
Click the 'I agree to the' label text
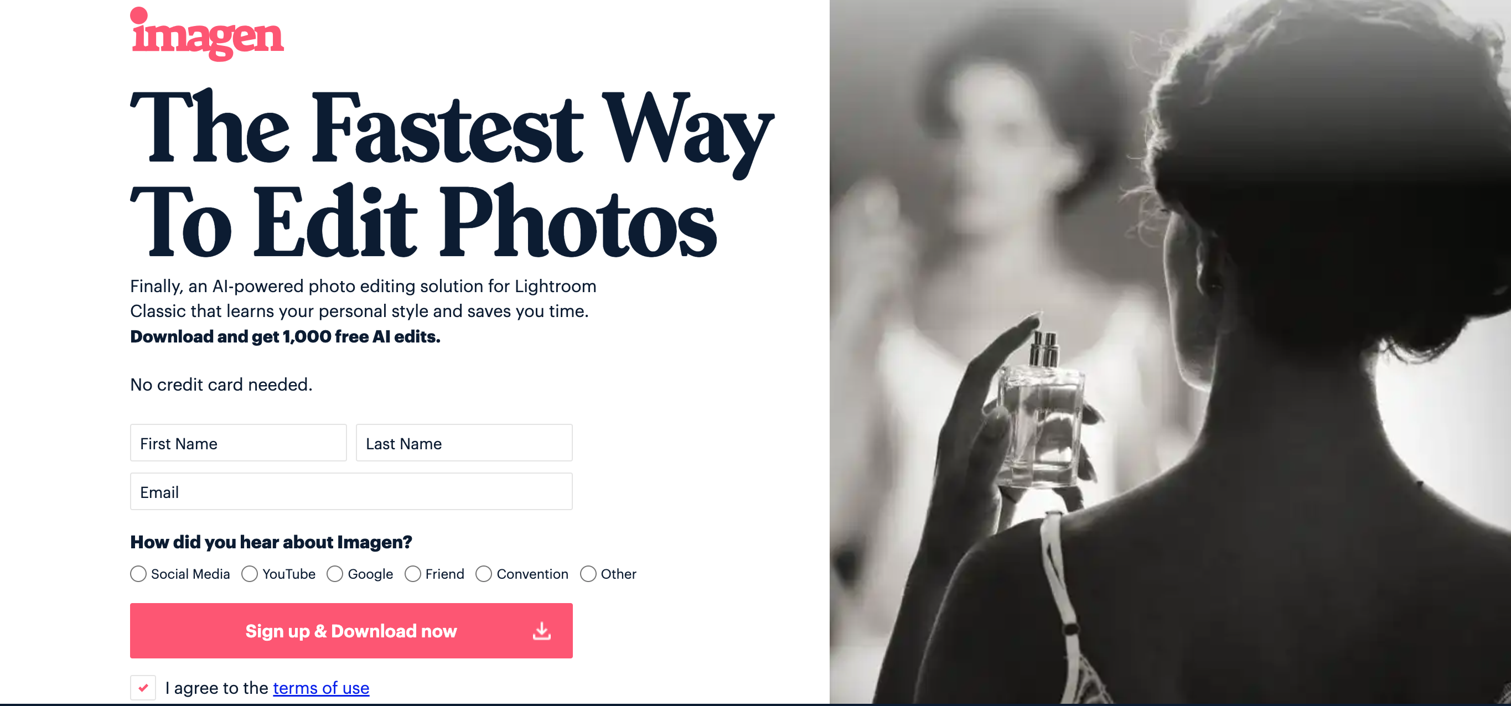tap(216, 687)
